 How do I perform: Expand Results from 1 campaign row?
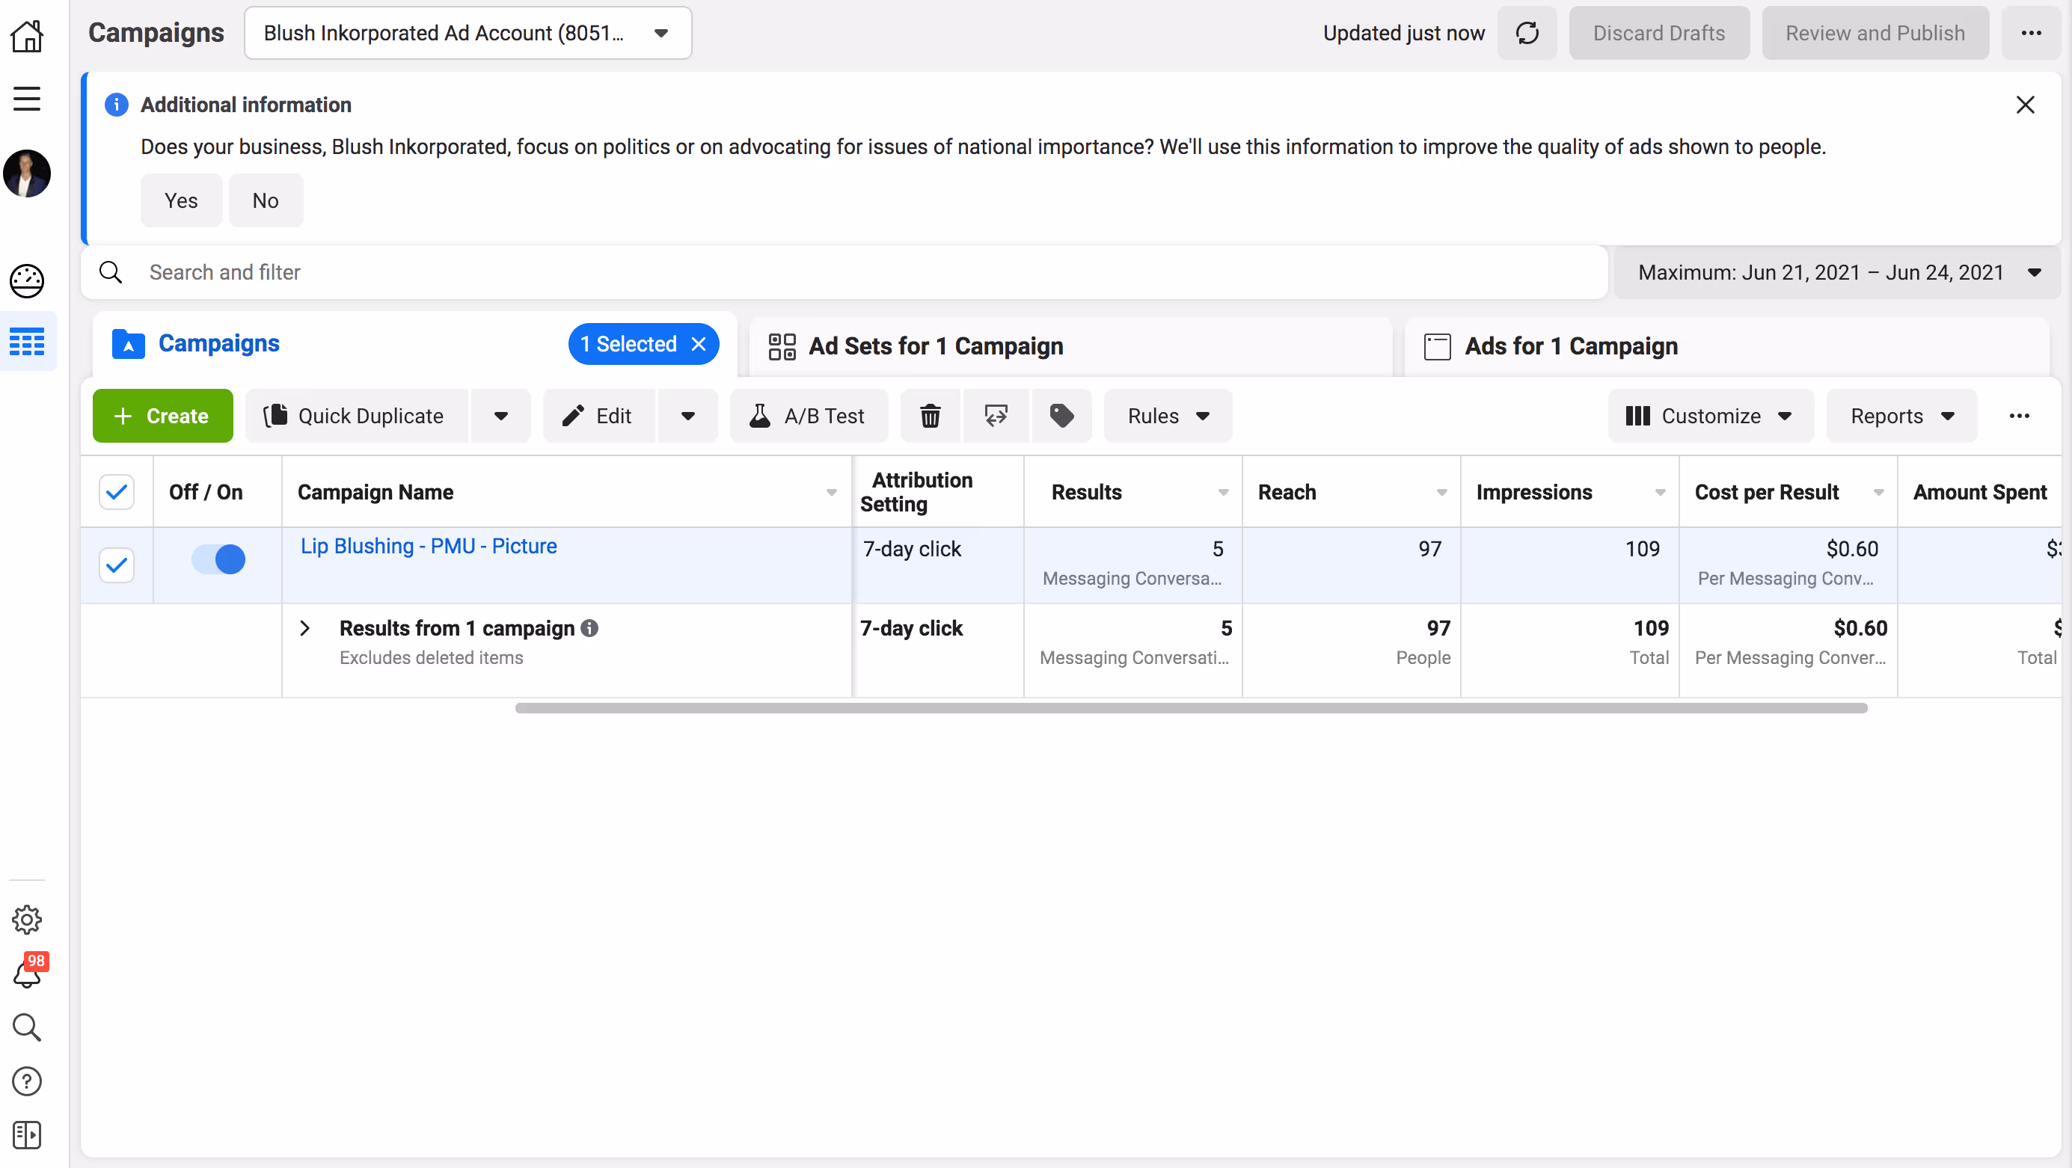[305, 628]
